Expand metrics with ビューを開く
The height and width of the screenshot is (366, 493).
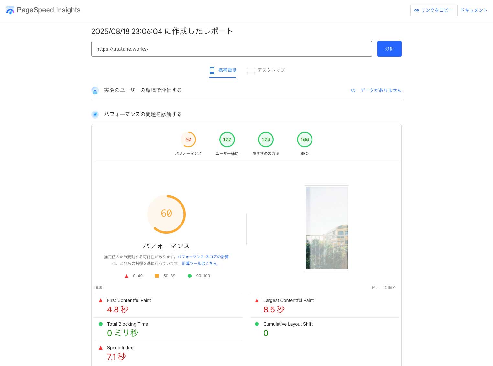point(384,288)
